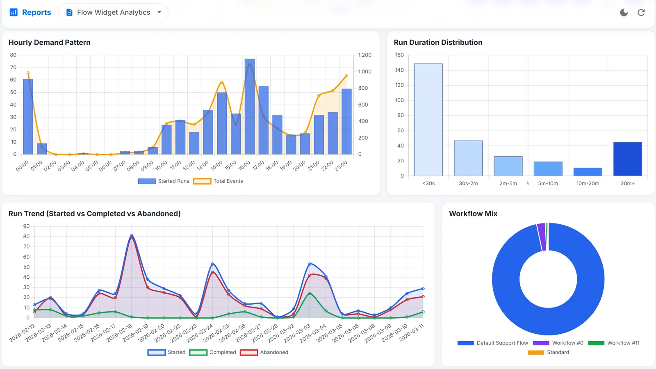Click the <30s bar in Run Duration Distribution
Image resolution: width=656 pixels, height=369 pixels.
point(428,120)
